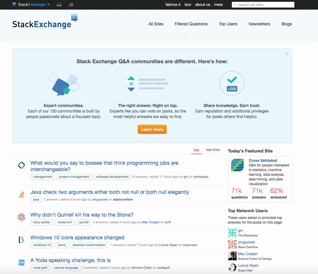Image resolution: width=318 pixels, height=274 pixels.
Task: Open the workplace site link
Action: click(x=201, y=177)
